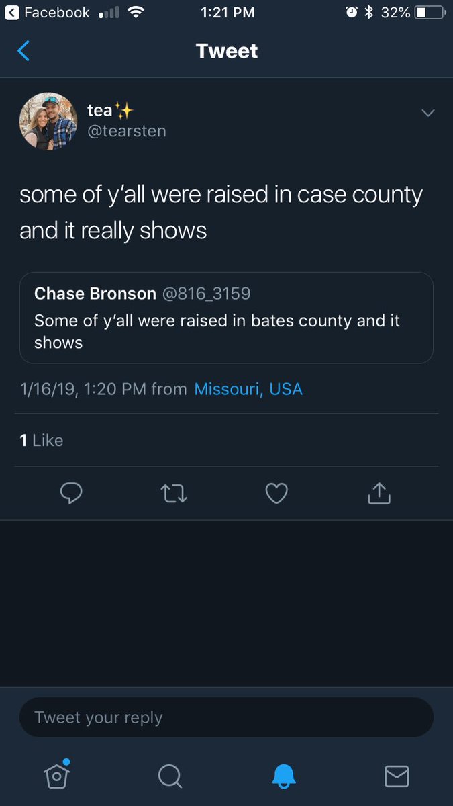This screenshot has width=453, height=806.
Task: Like the tweet with the heart icon
Action: 276,494
